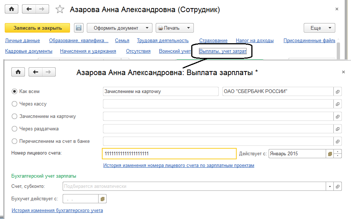Open the Образование, квалифика... section
Image resolution: width=351 pixels, height=219 pixels.
pos(78,41)
